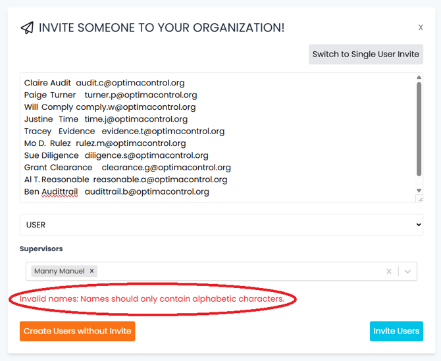
Task: Click the textarea resize handle
Action: [420, 199]
